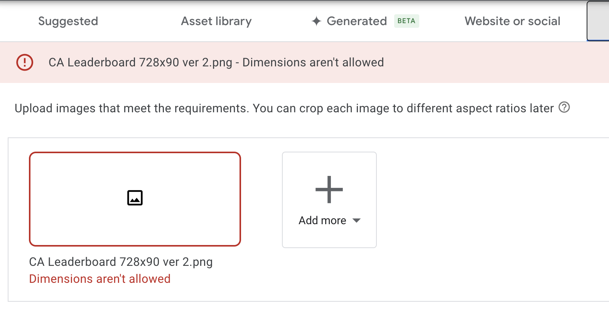Image resolution: width=609 pixels, height=311 pixels.
Task: Select the Generated tab label
Action: tap(356, 21)
